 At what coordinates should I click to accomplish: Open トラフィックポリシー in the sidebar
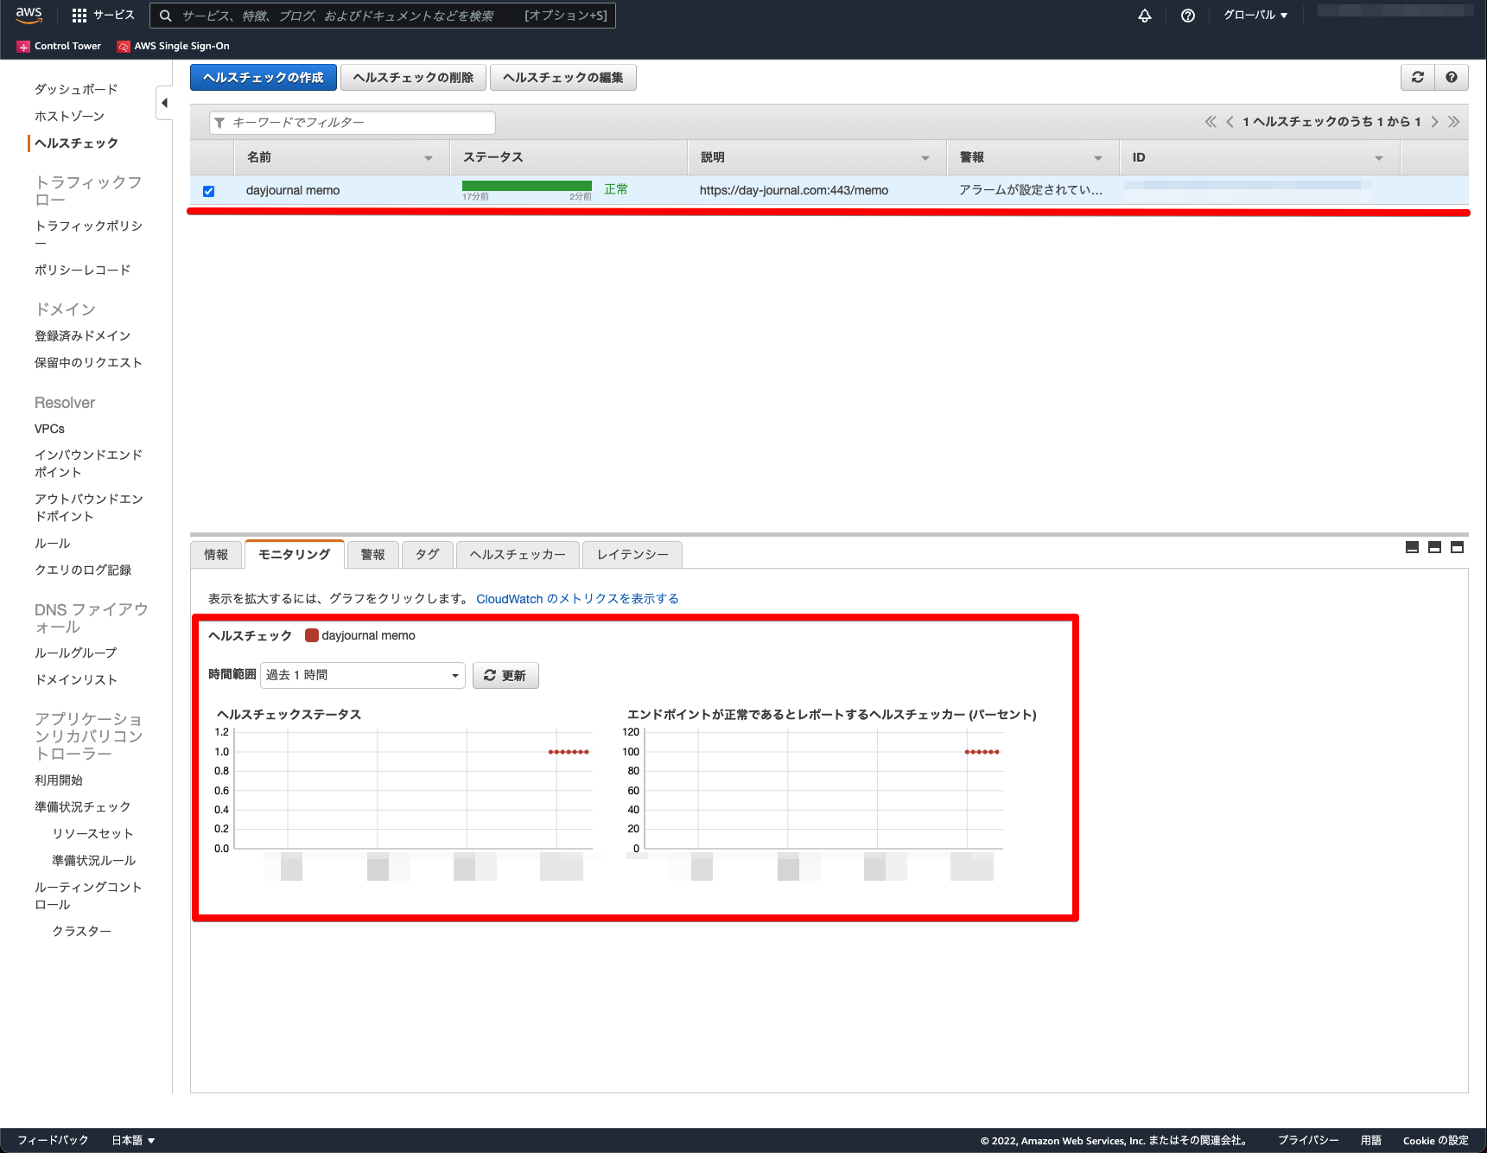pos(88,234)
